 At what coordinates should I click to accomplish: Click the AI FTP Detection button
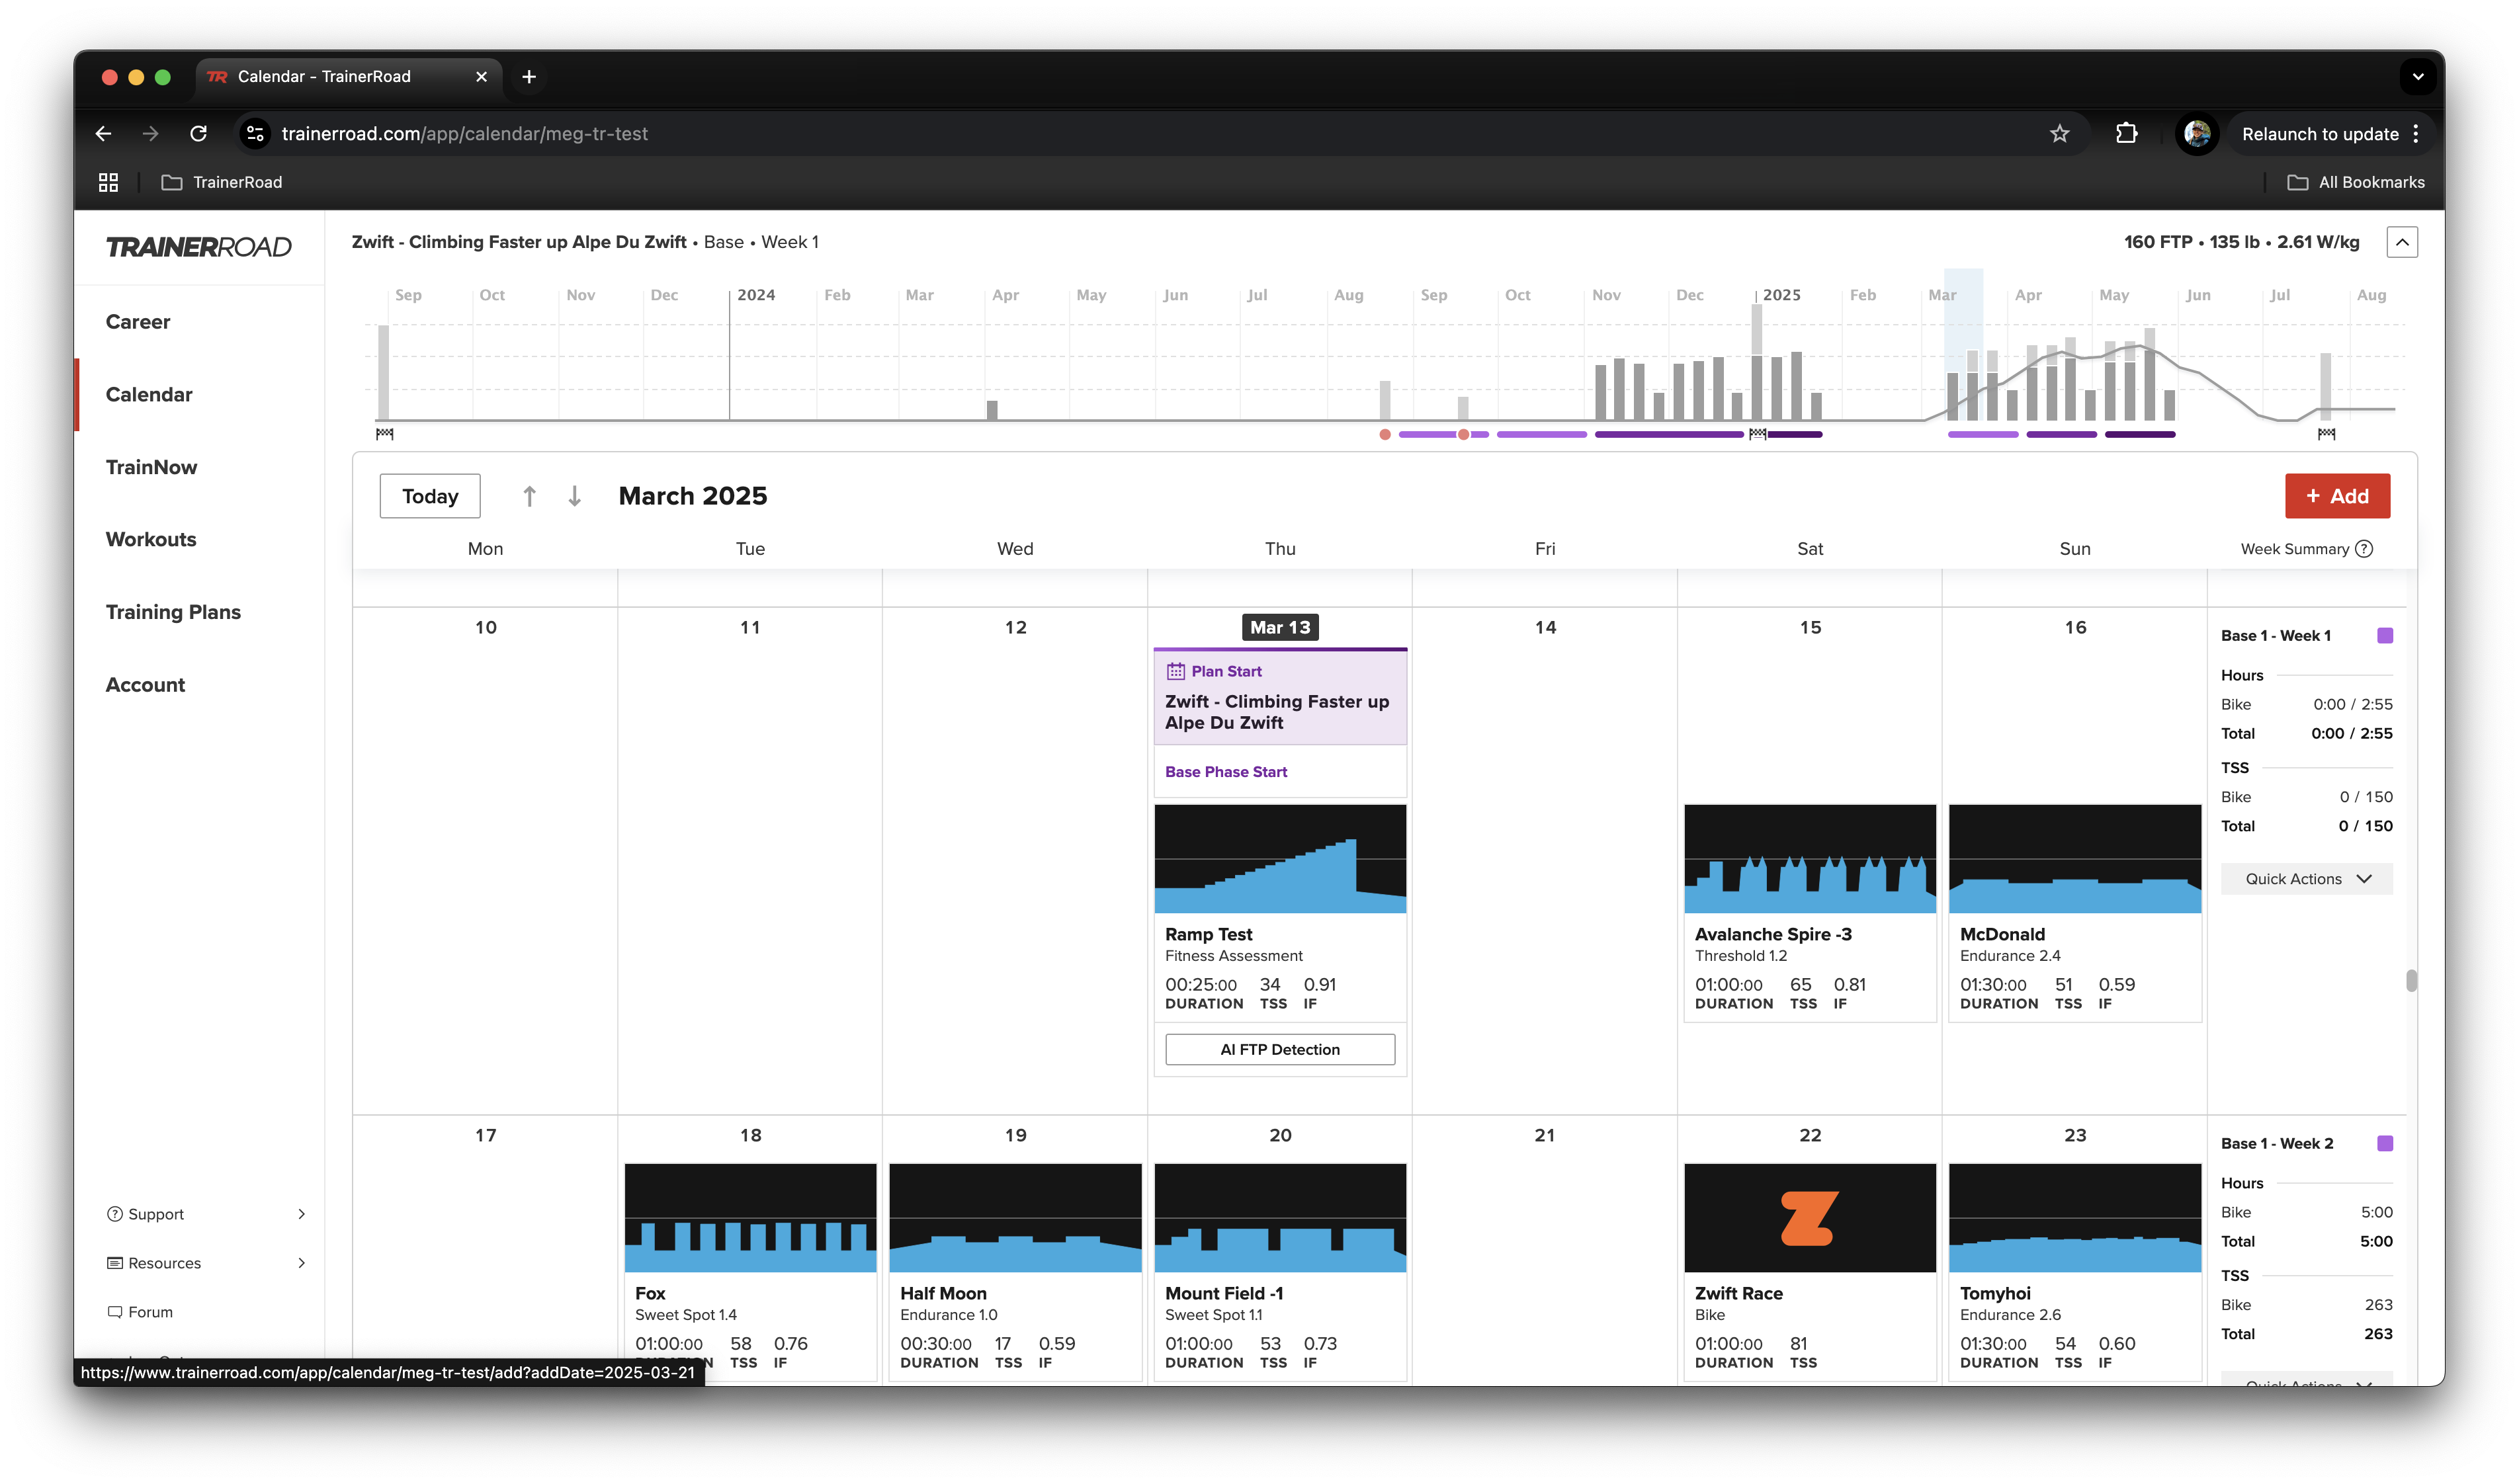click(1279, 1049)
